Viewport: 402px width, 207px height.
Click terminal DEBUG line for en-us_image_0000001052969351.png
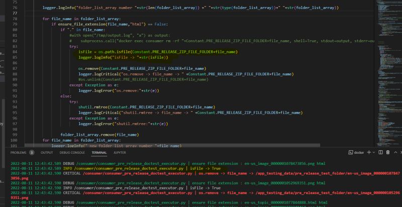tap(168, 183)
